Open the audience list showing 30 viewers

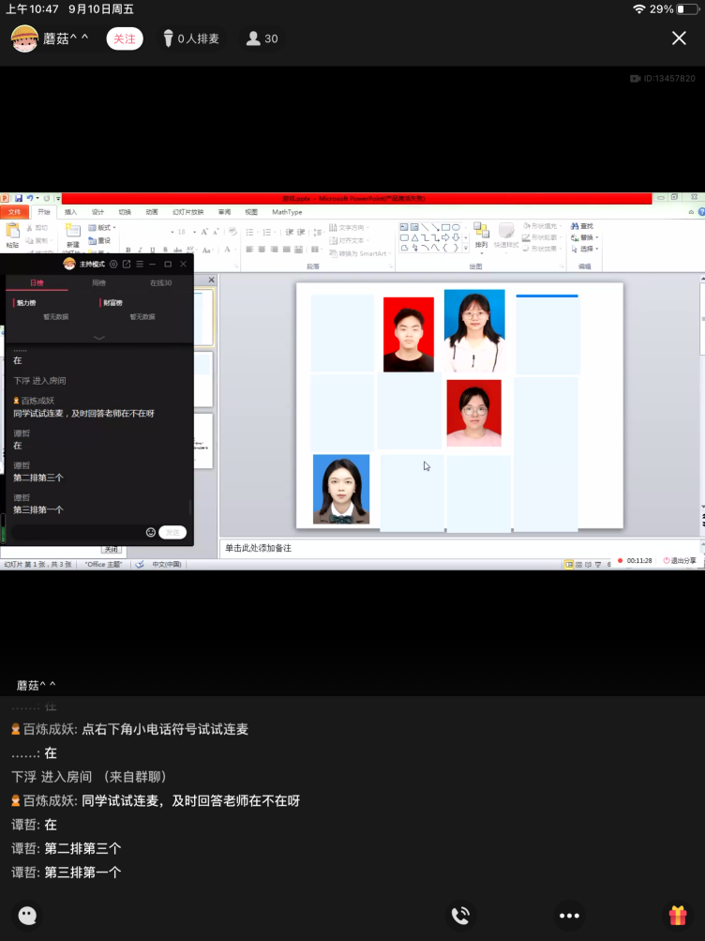point(262,38)
